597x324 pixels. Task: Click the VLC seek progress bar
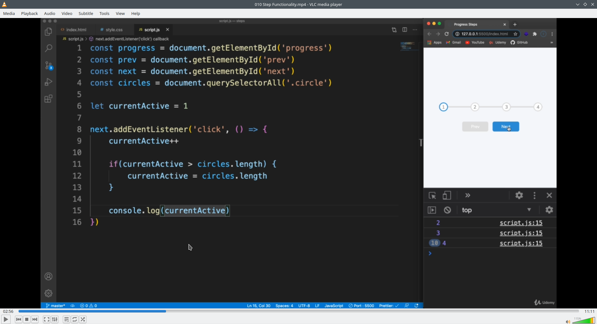(x=298, y=311)
